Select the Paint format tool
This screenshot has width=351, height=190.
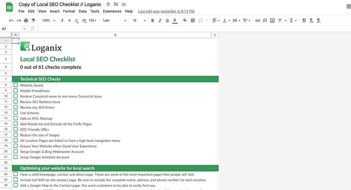[x=33, y=20]
